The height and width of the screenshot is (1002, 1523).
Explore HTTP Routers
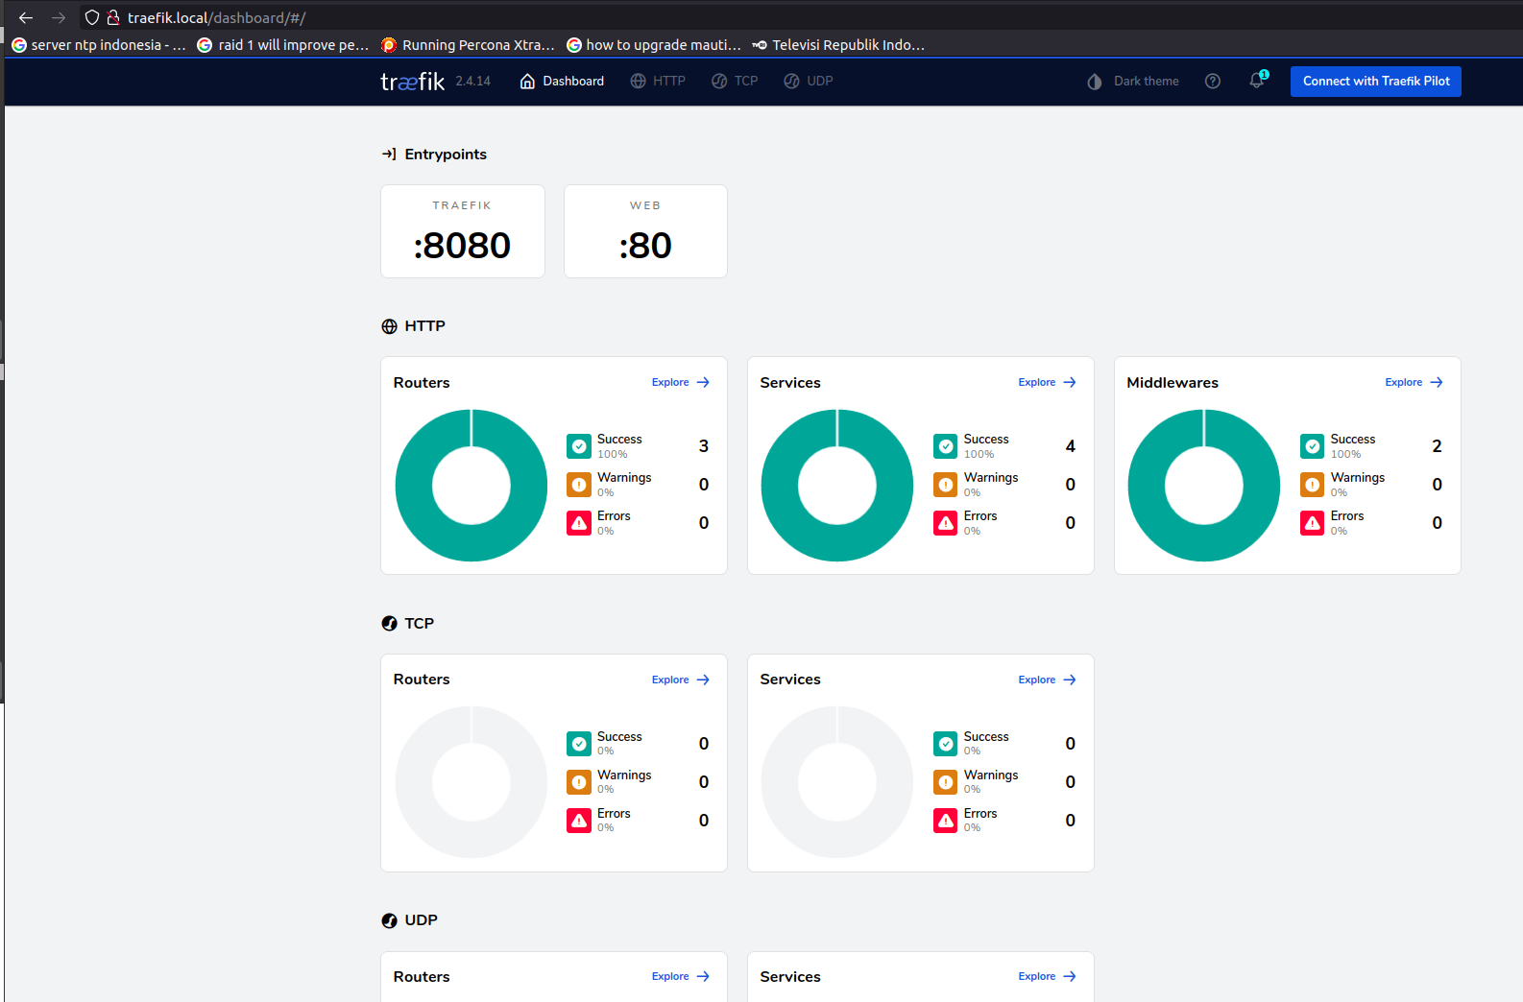(681, 382)
